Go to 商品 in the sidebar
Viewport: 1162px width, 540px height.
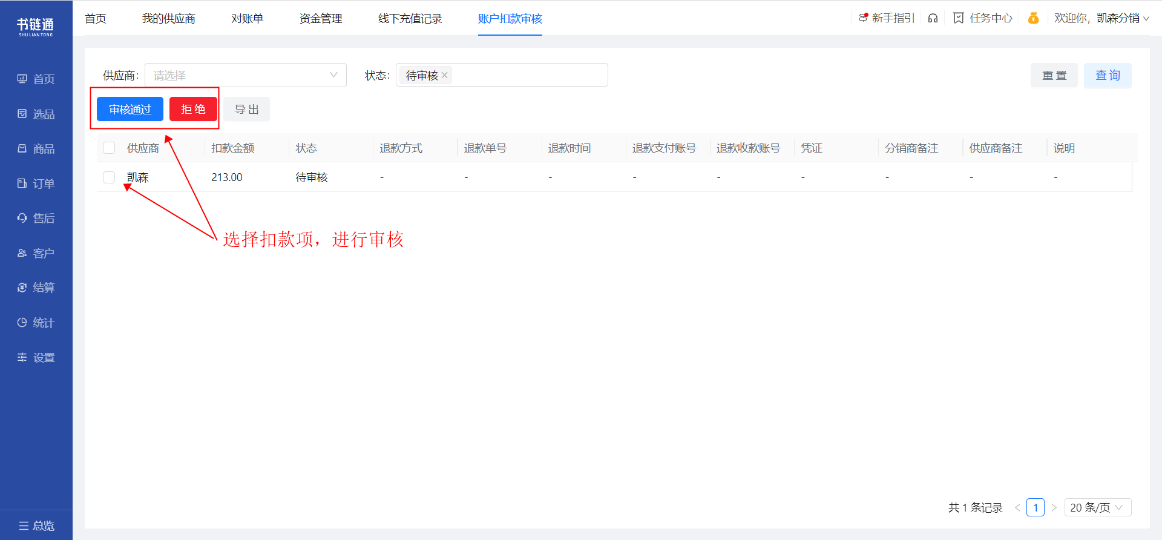[x=36, y=148]
